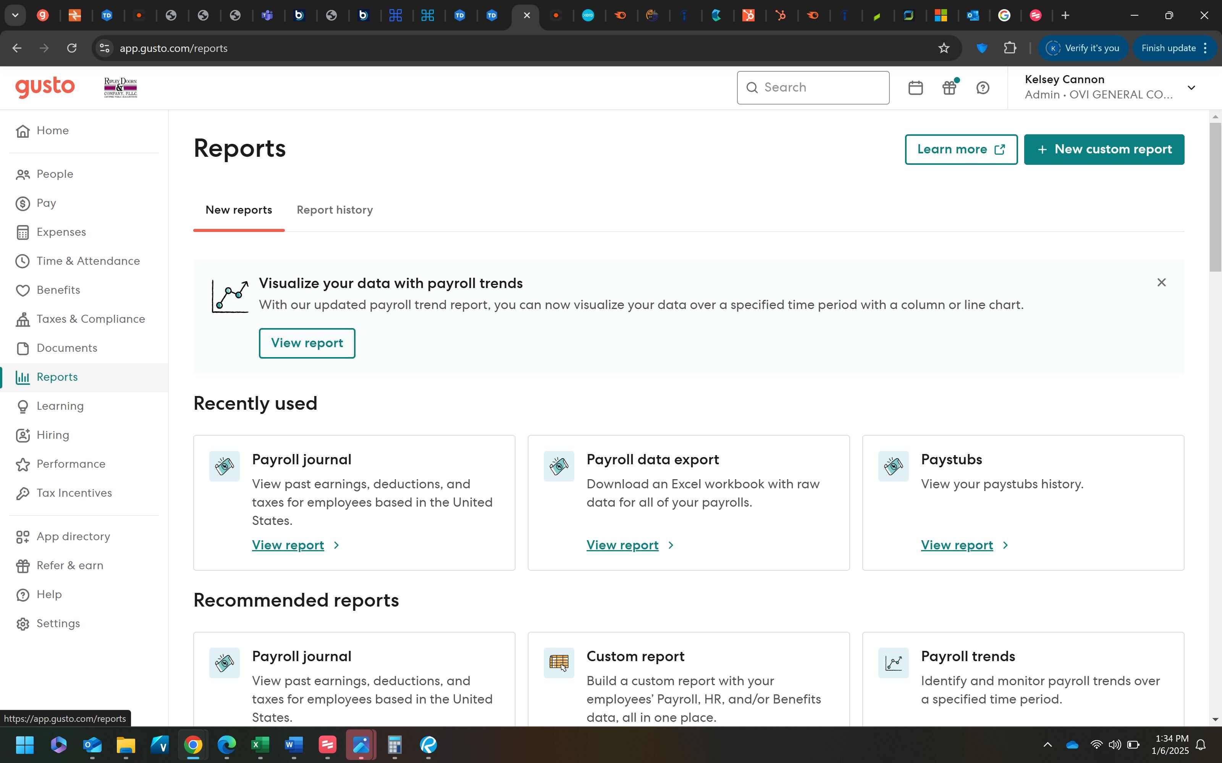1222x763 pixels.
Task: Show hidden system tray icons
Action: [1047, 745]
